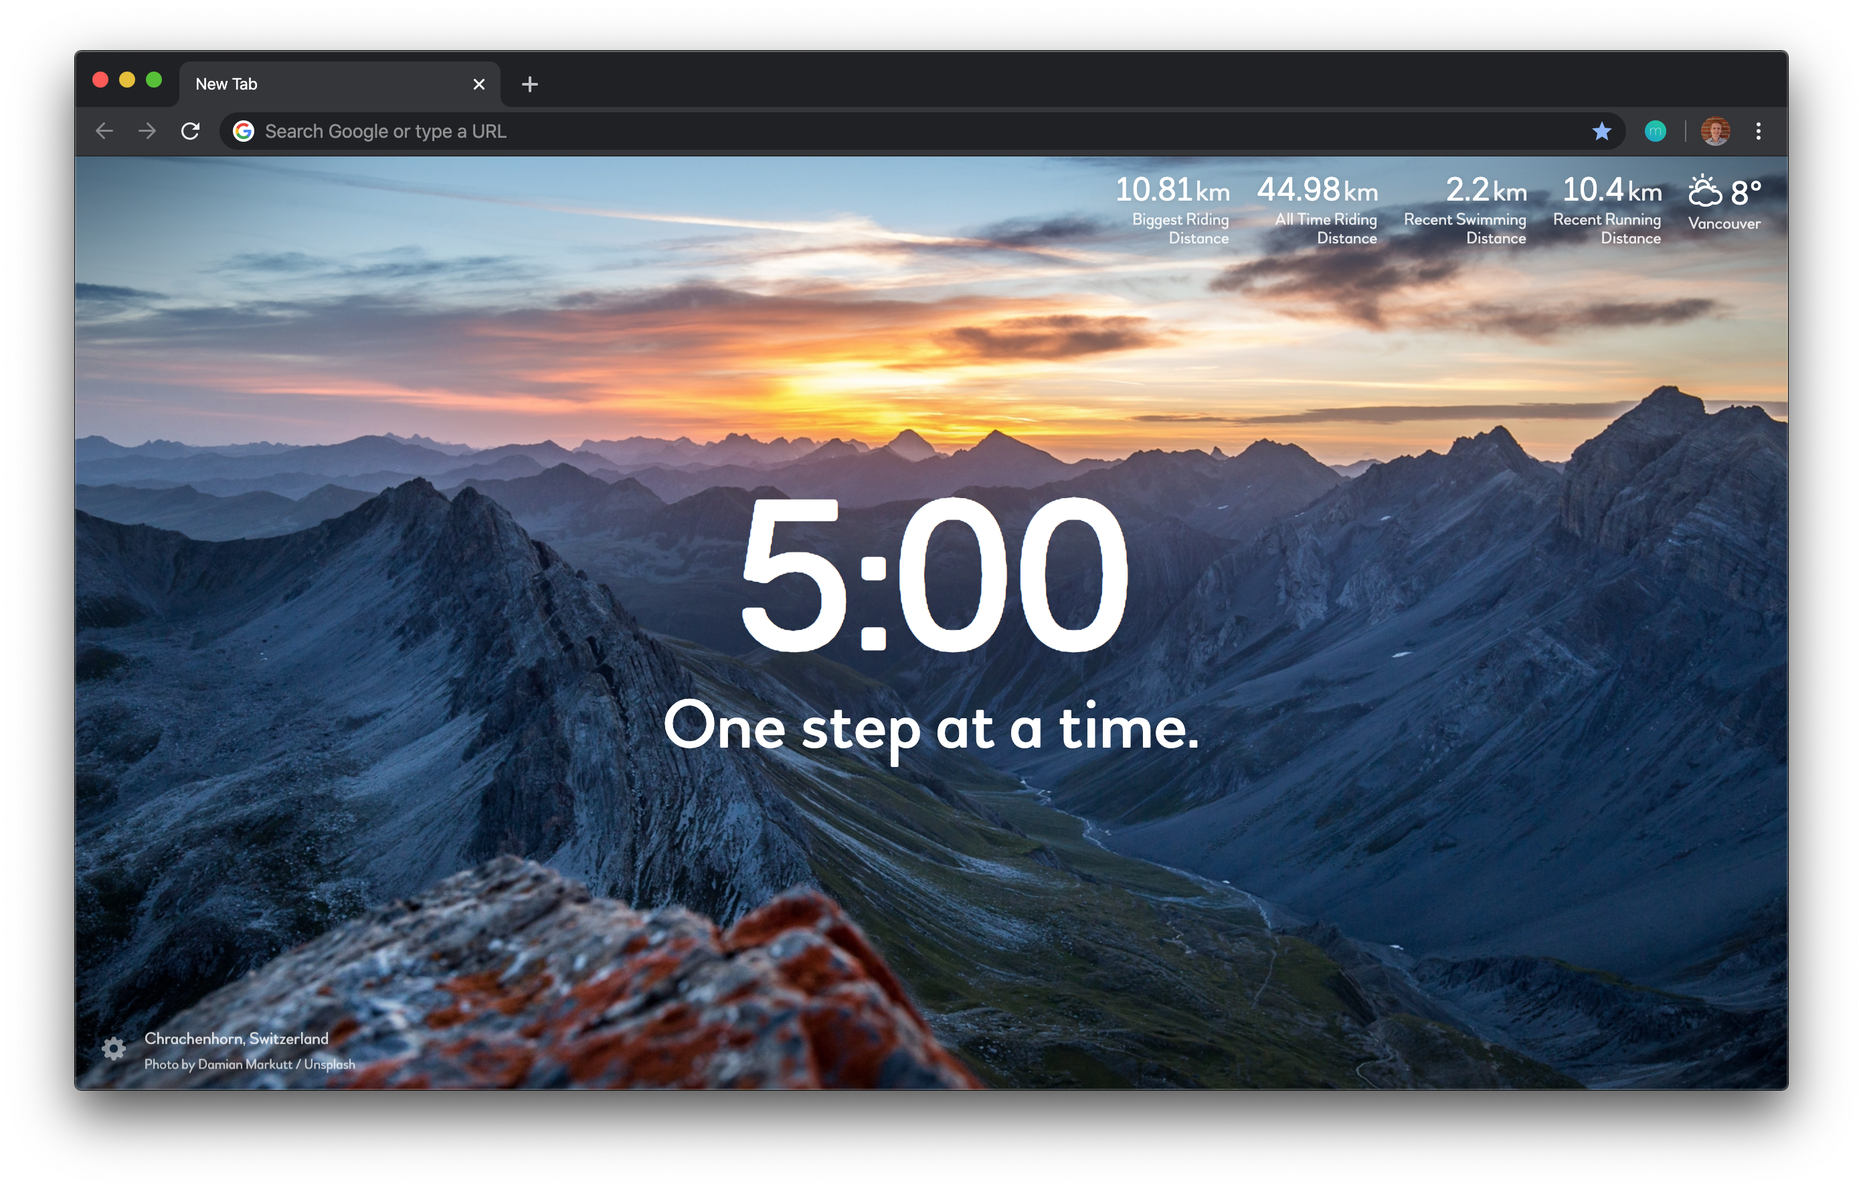
Task: Click the browser back arrow
Action: click(x=104, y=132)
